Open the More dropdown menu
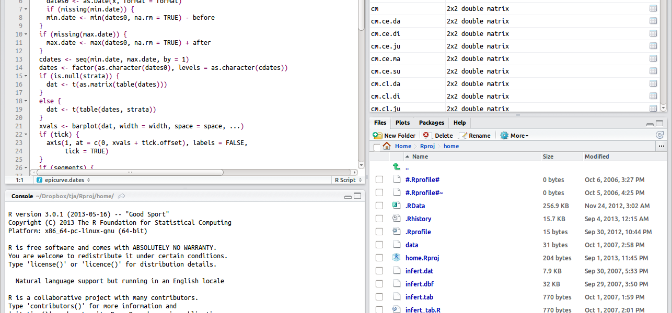The height and width of the screenshot is (313, 672). tap(515, 136)
